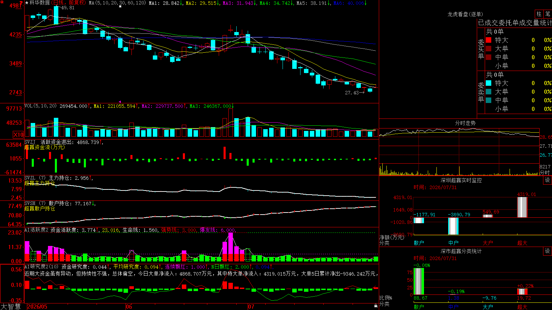
Task: Click the 49.81 high price label
Action: tap(68, 8)
